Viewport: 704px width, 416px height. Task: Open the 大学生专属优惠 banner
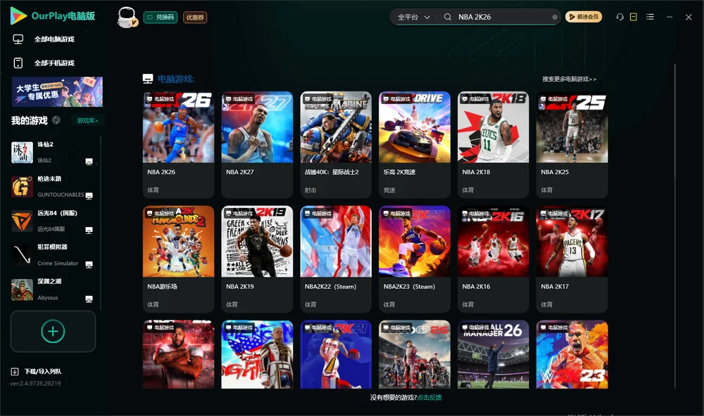tap(57, 91)
